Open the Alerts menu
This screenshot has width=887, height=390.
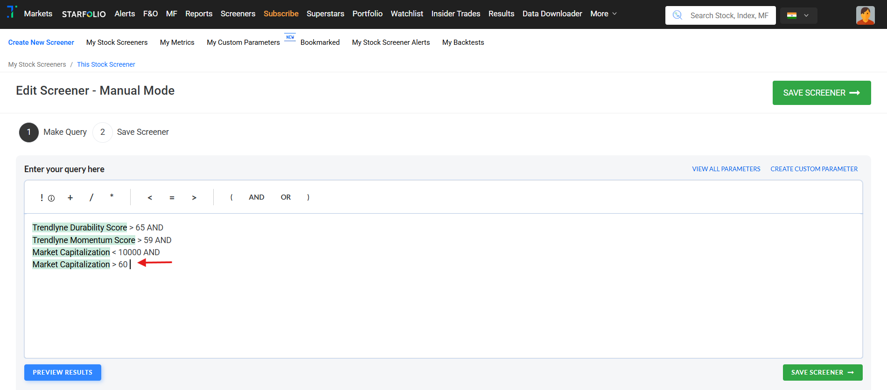[125, 14]
